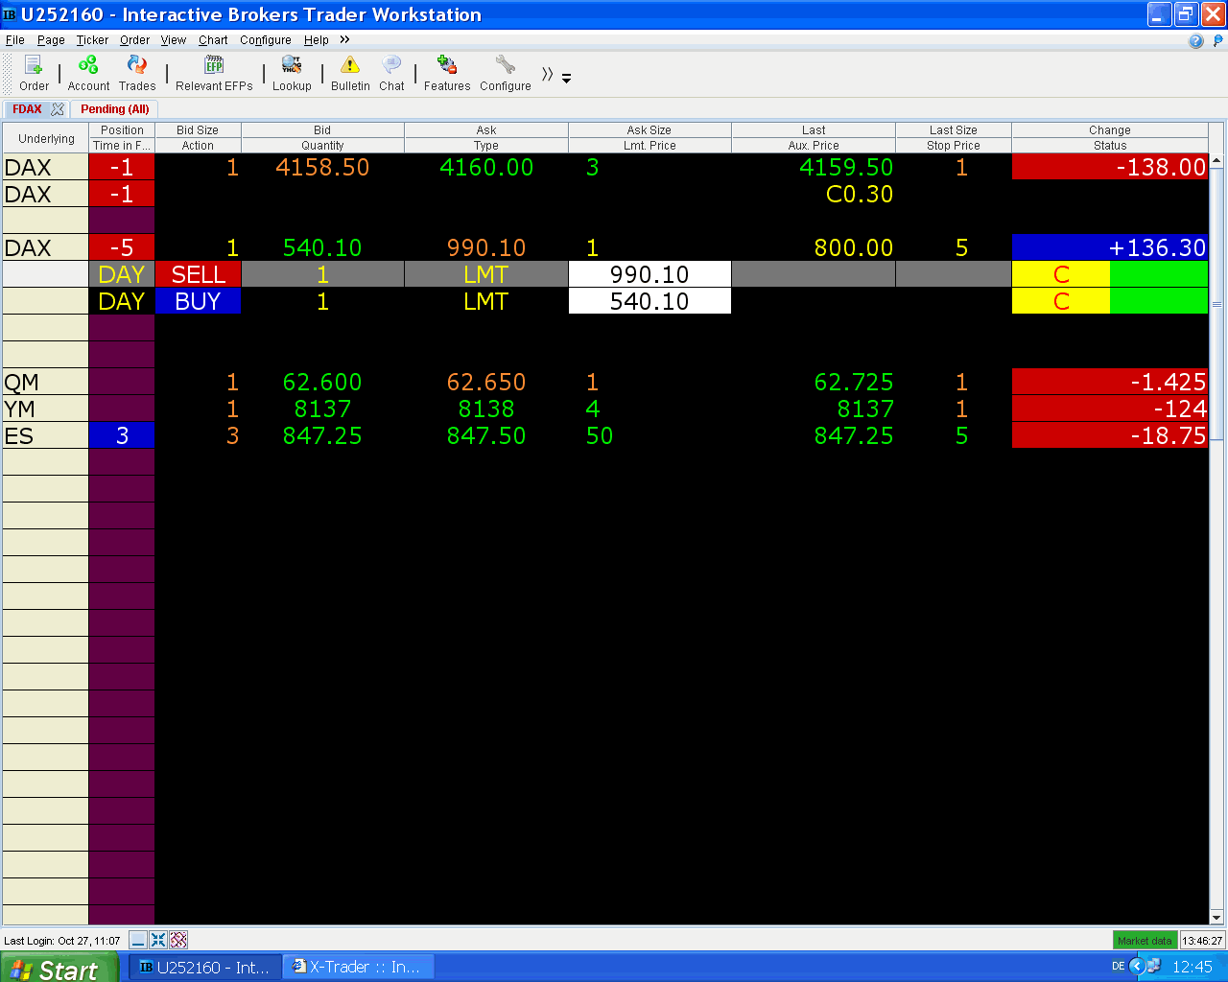Close the FDAX tab with X icon
The image size is (1228, 982).
58,109
